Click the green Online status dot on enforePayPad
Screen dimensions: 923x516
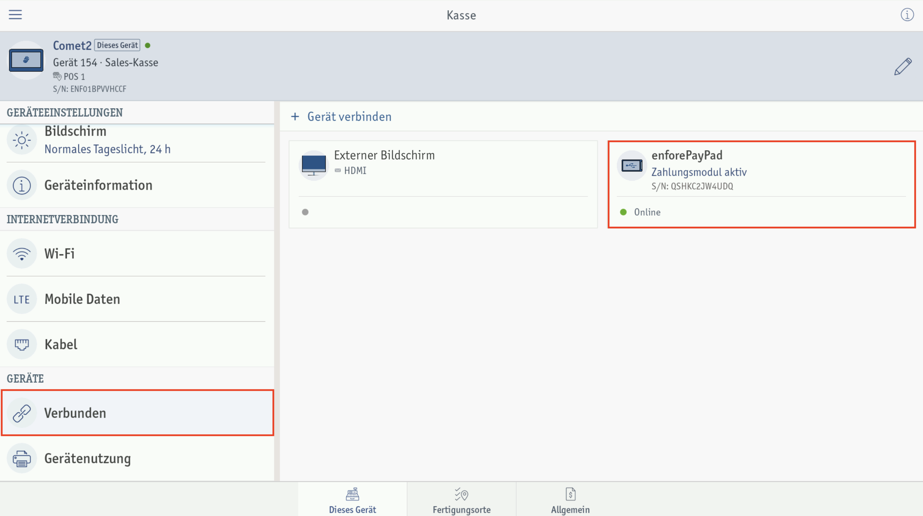[623, 212]
